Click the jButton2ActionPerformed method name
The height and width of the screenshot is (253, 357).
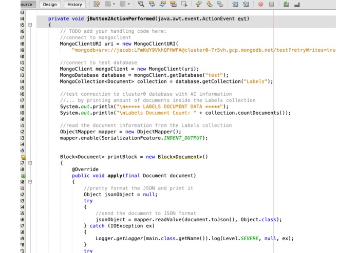click(x=121, y=18)
